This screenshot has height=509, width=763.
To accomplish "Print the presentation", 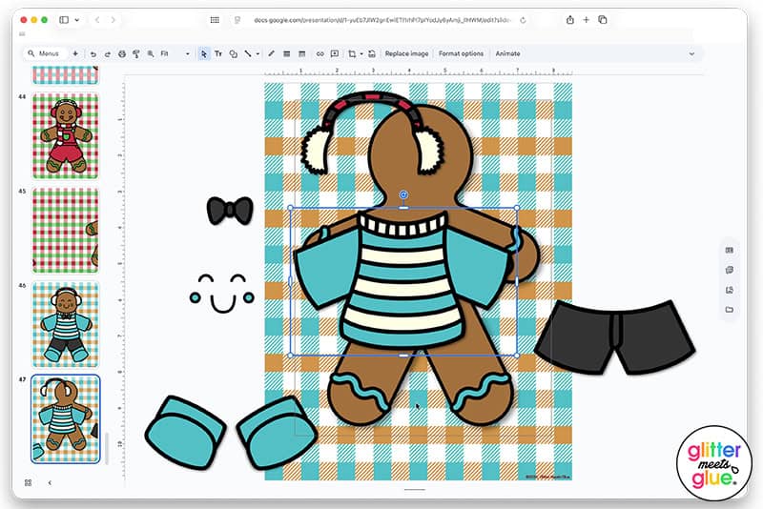I will 122,54.
